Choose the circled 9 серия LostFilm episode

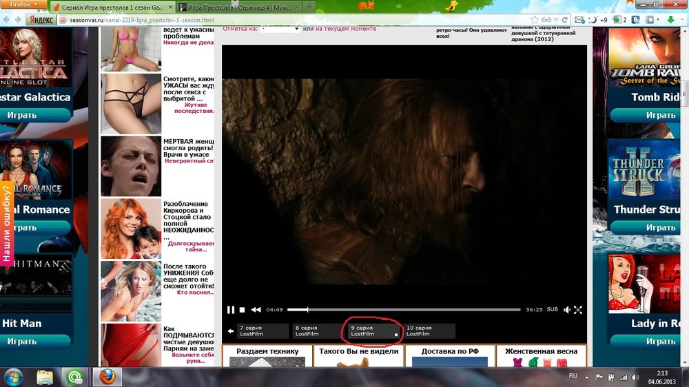click(372, 331)
